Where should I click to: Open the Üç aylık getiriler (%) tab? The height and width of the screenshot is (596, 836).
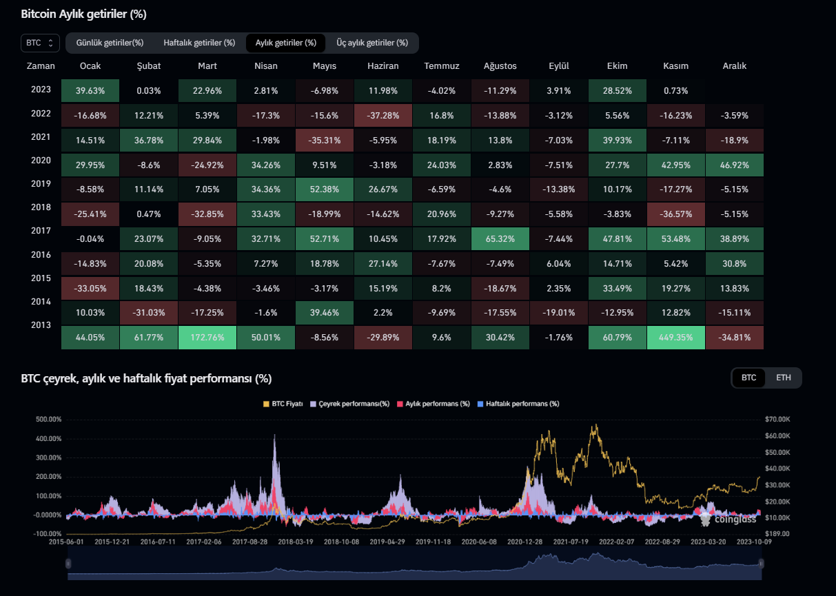[x=372, y=43]
